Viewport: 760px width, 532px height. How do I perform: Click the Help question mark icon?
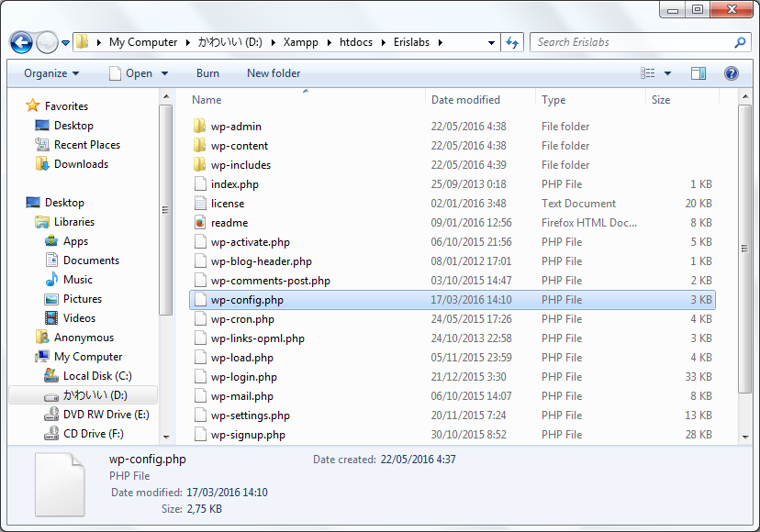[x=731, y=72]
